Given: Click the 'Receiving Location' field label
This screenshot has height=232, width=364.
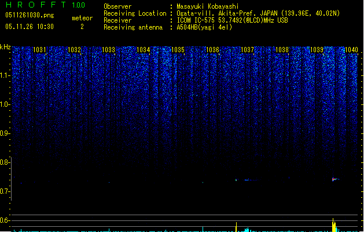Looking at the screenshot, I should coord(135,13).
